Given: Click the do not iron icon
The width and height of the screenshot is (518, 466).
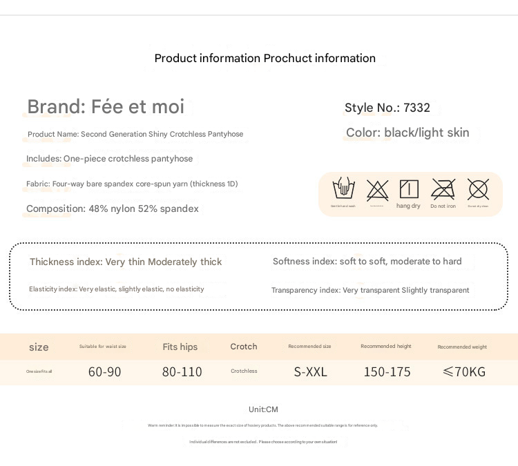Looking at the screenshot, I should pyautogui.click(x=443, y=189).
